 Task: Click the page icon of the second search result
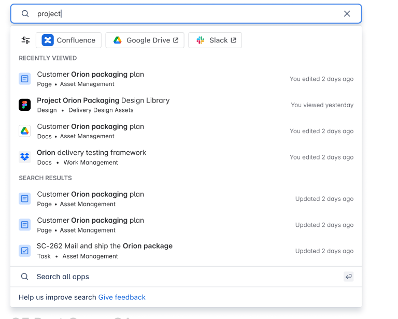pos(25,225)
